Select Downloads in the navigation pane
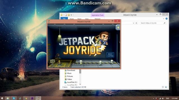Viewport: 179px width, 100px height. (x=70, y=70)
